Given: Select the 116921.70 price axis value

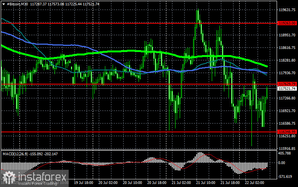Looking at the screenshot, I should [287, 111].
